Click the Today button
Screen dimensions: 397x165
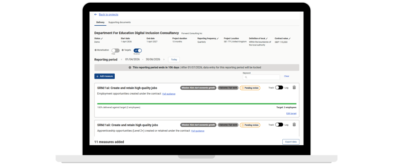click(x=174, y=60)
